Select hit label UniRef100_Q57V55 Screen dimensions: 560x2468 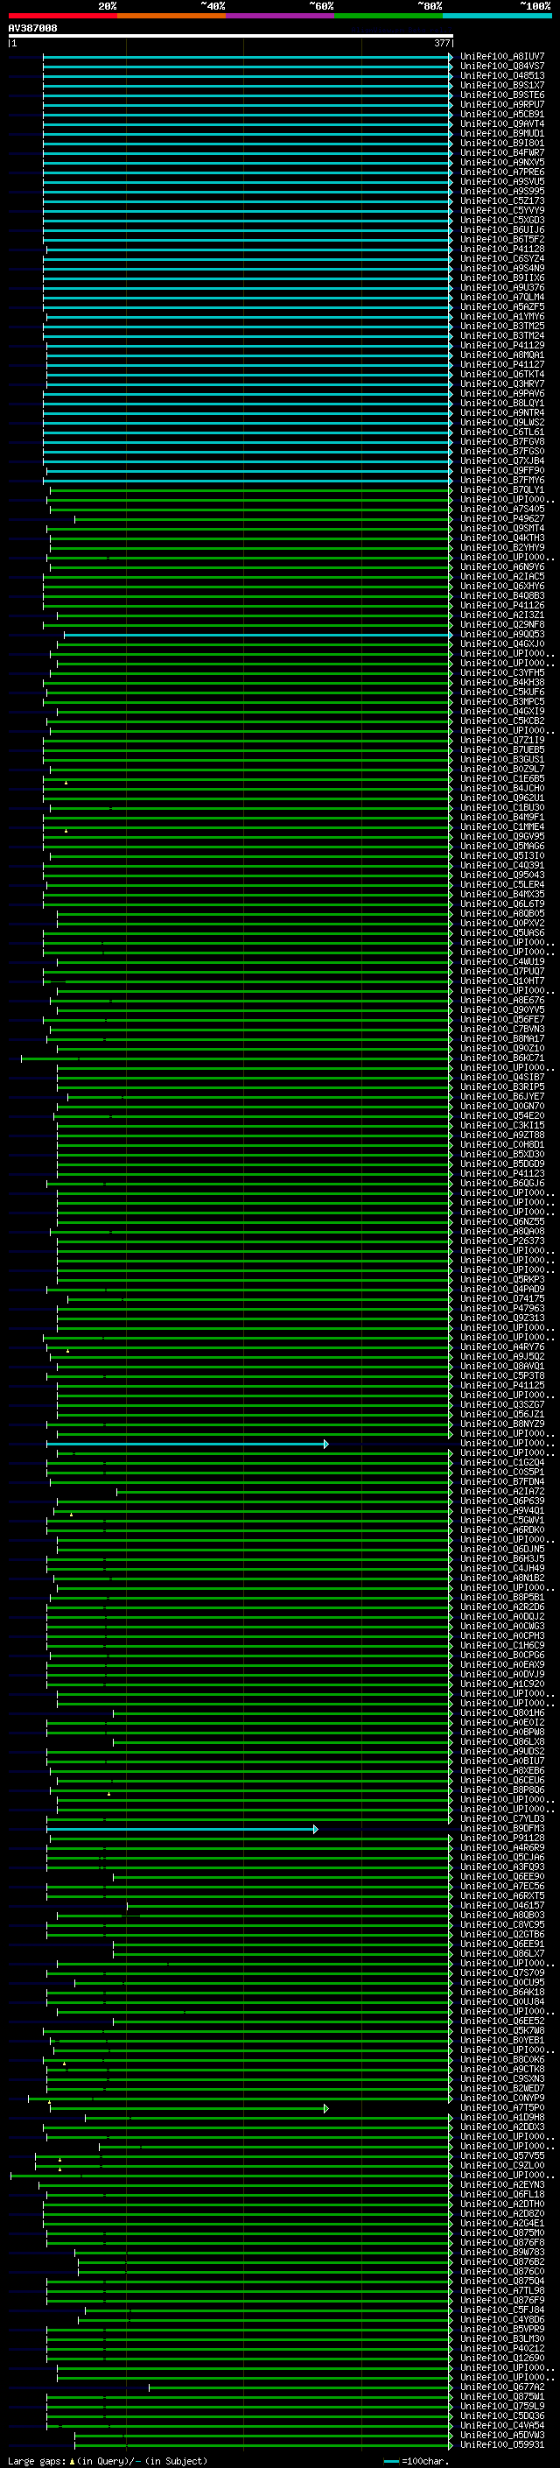tap(502, 2156)
